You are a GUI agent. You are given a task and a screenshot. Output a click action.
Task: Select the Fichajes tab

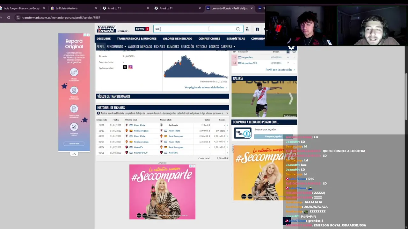tap(159, 47)
